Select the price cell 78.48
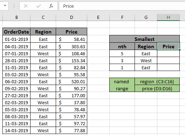185x135 pixels. tap(71, 109)
